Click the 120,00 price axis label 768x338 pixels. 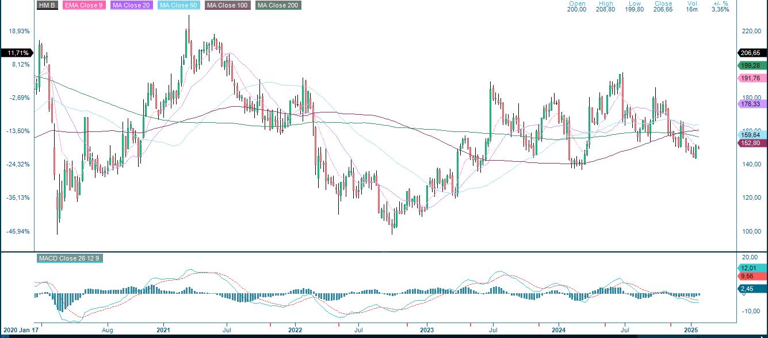click(x=751, y=198)
